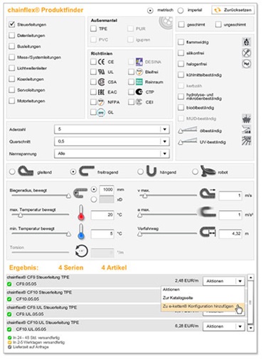Choose Zur Katalogseite from the dropdown
Screen dimensions: 263x359
pos(203,298)
